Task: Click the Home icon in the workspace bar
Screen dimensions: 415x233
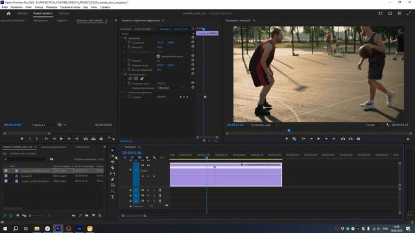Action: point(8,13)
